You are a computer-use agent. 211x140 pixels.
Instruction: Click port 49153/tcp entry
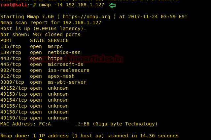pos(34,94)
